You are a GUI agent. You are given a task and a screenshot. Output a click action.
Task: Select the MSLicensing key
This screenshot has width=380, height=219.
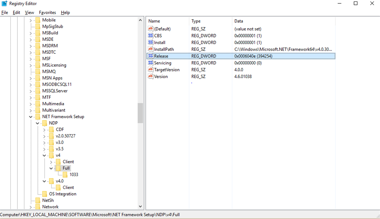pos(54,65)
